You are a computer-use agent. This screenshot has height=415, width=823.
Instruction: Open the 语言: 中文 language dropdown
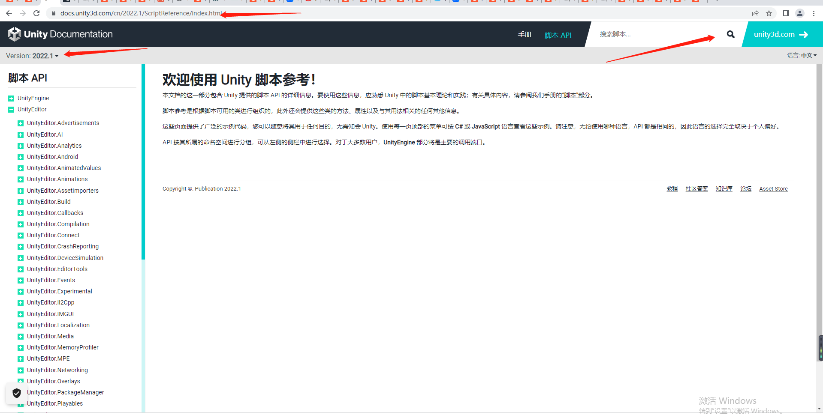pos(802,55)
